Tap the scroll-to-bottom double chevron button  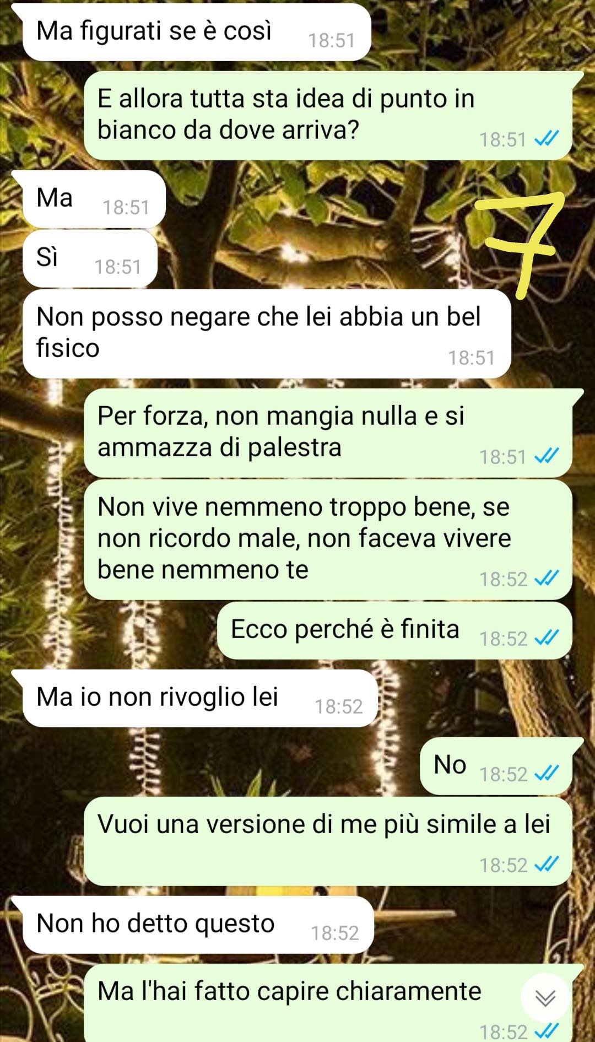(545, 997)
